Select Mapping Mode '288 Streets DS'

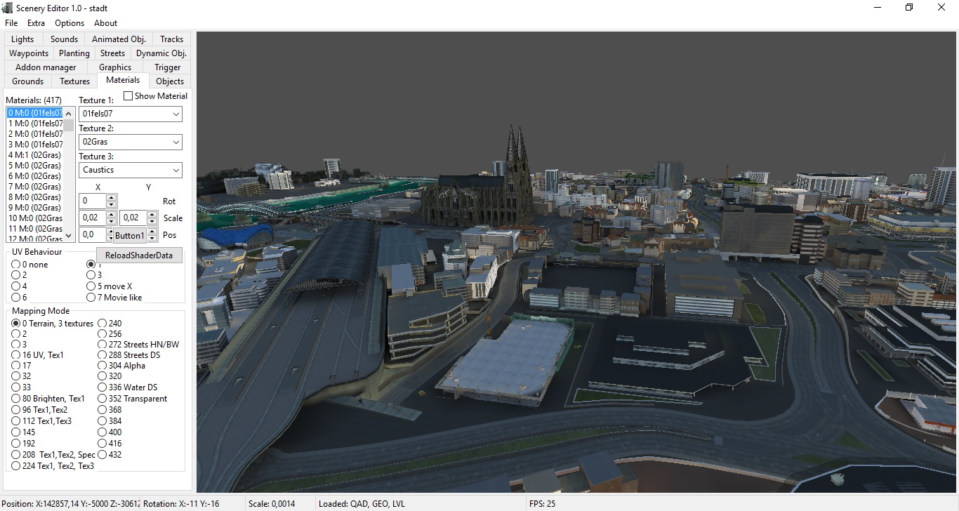coord(129,355)
